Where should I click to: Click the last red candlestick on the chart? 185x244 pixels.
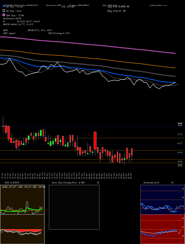click(132, 152)
